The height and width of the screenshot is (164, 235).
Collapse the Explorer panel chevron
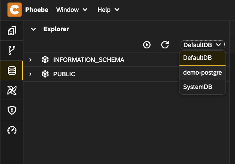pos(33,29)
